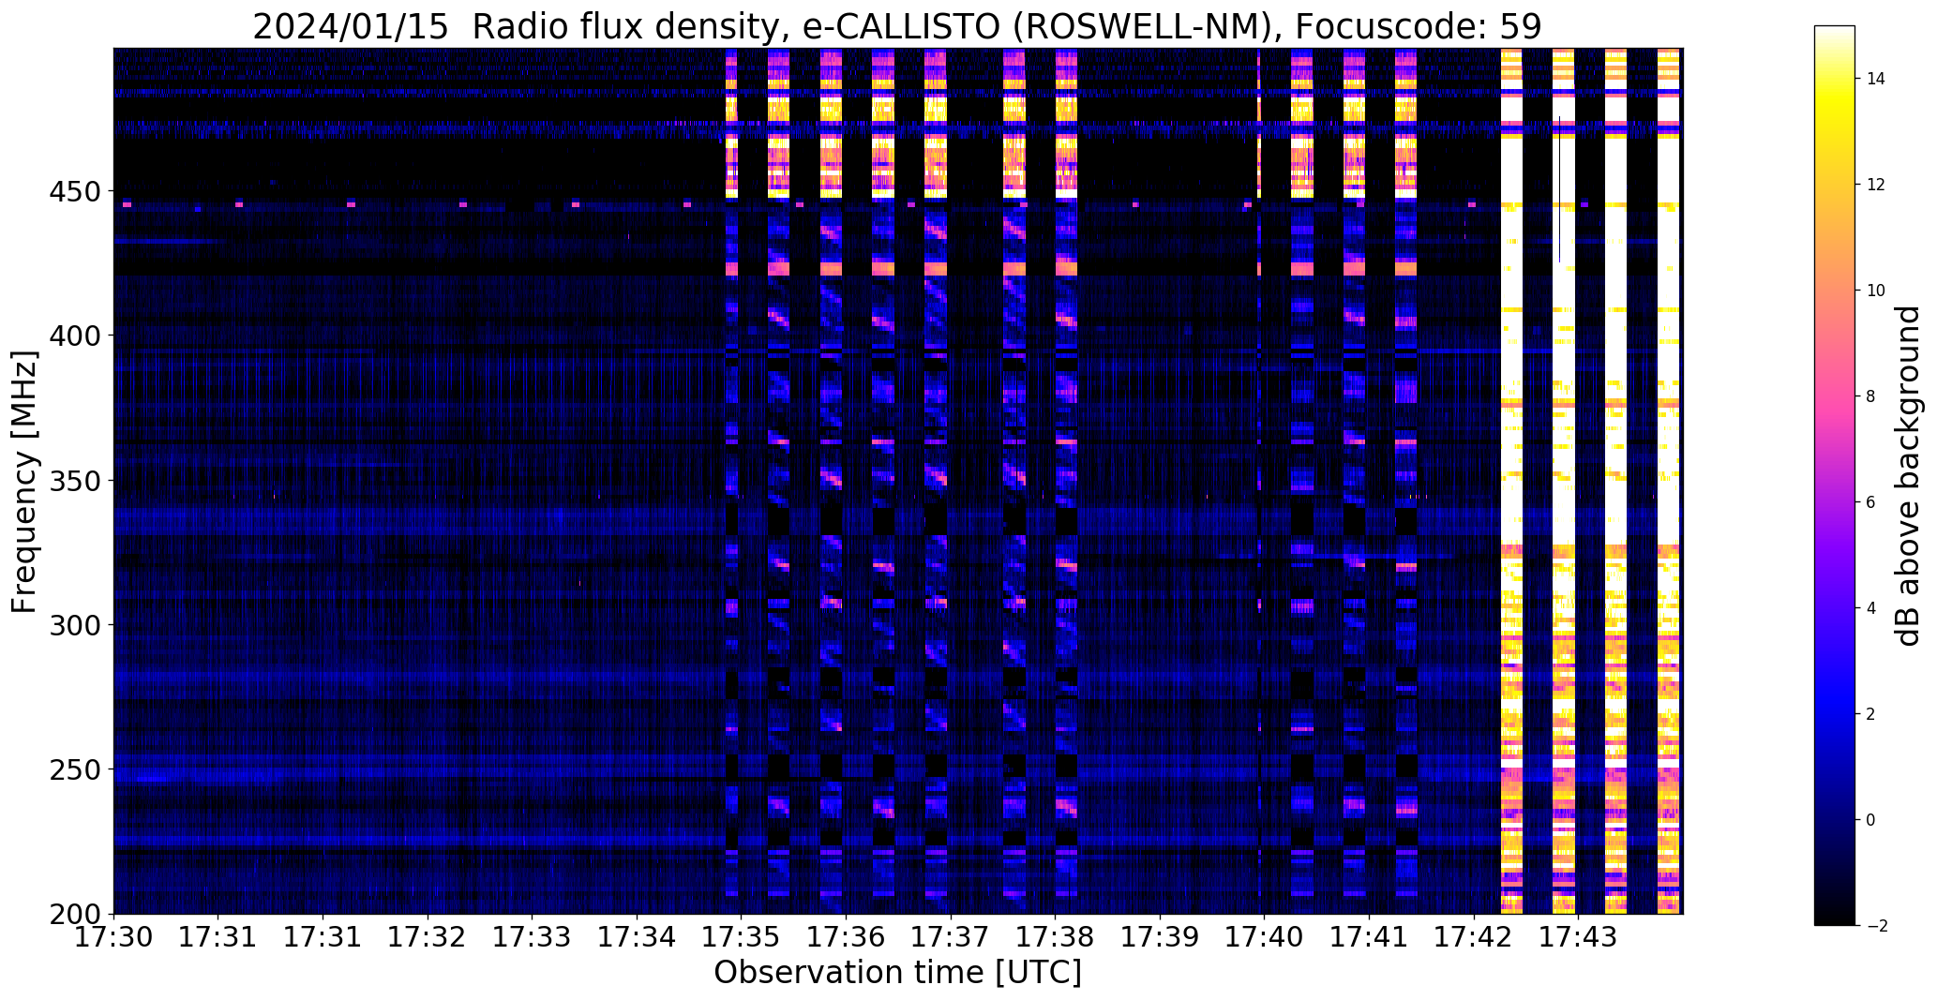This screenshot has width=1937, height=1000.
Task: Click the 350 frequency tick label
Action: click(x=77, y=481)
